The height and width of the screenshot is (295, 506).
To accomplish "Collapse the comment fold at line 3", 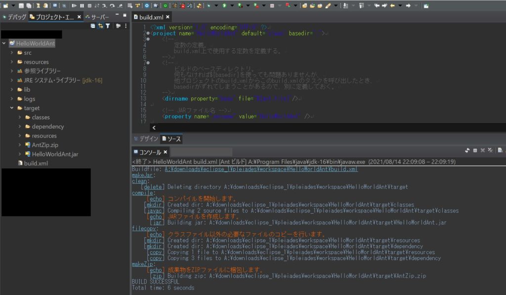I will (148, 38).
